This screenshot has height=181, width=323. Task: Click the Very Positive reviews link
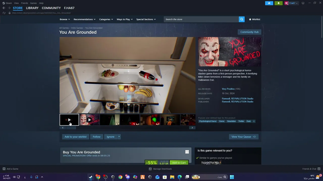(228, 89)
